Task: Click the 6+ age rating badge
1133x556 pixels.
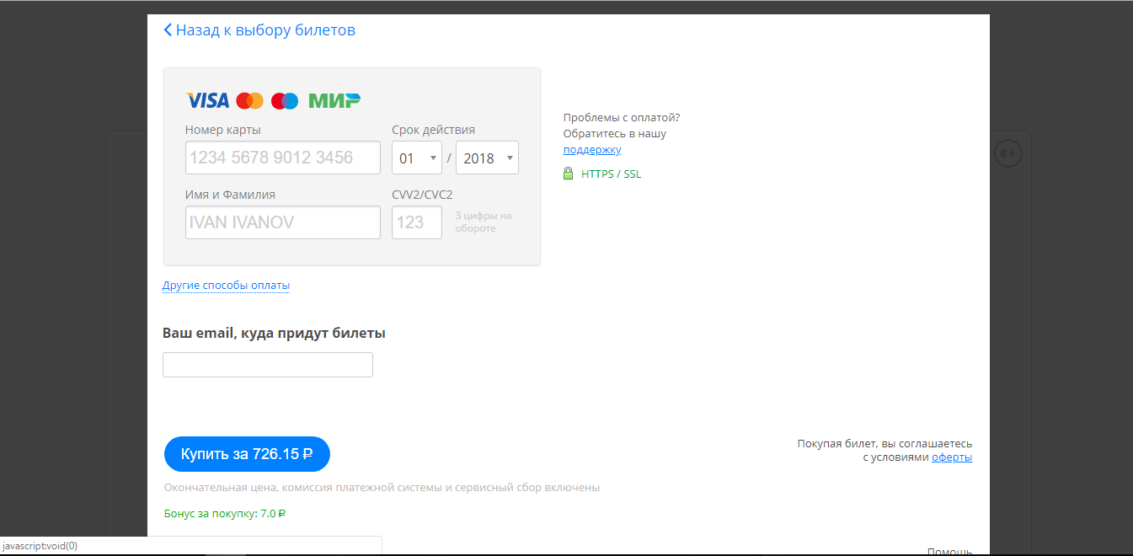Action: tap(1007, 153)
